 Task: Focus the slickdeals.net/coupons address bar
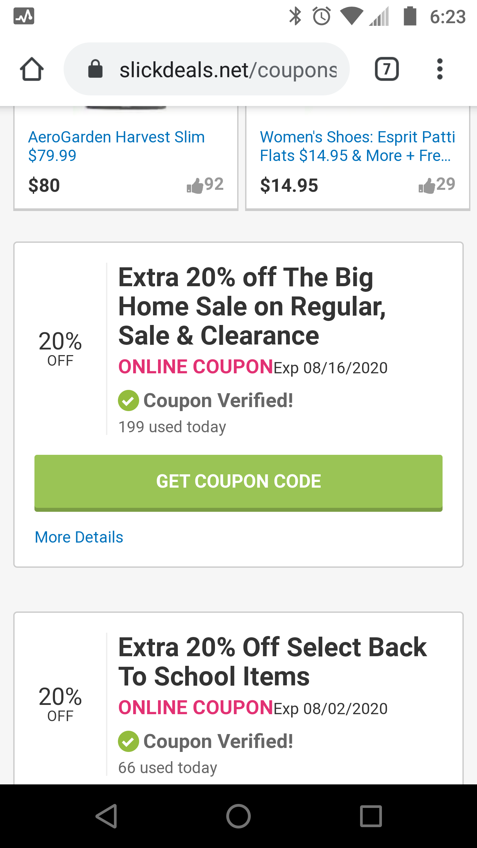[228, 70]
